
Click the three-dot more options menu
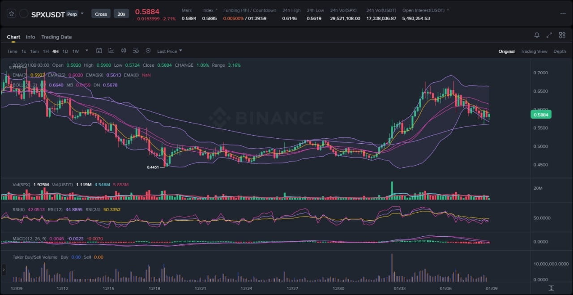563,13
